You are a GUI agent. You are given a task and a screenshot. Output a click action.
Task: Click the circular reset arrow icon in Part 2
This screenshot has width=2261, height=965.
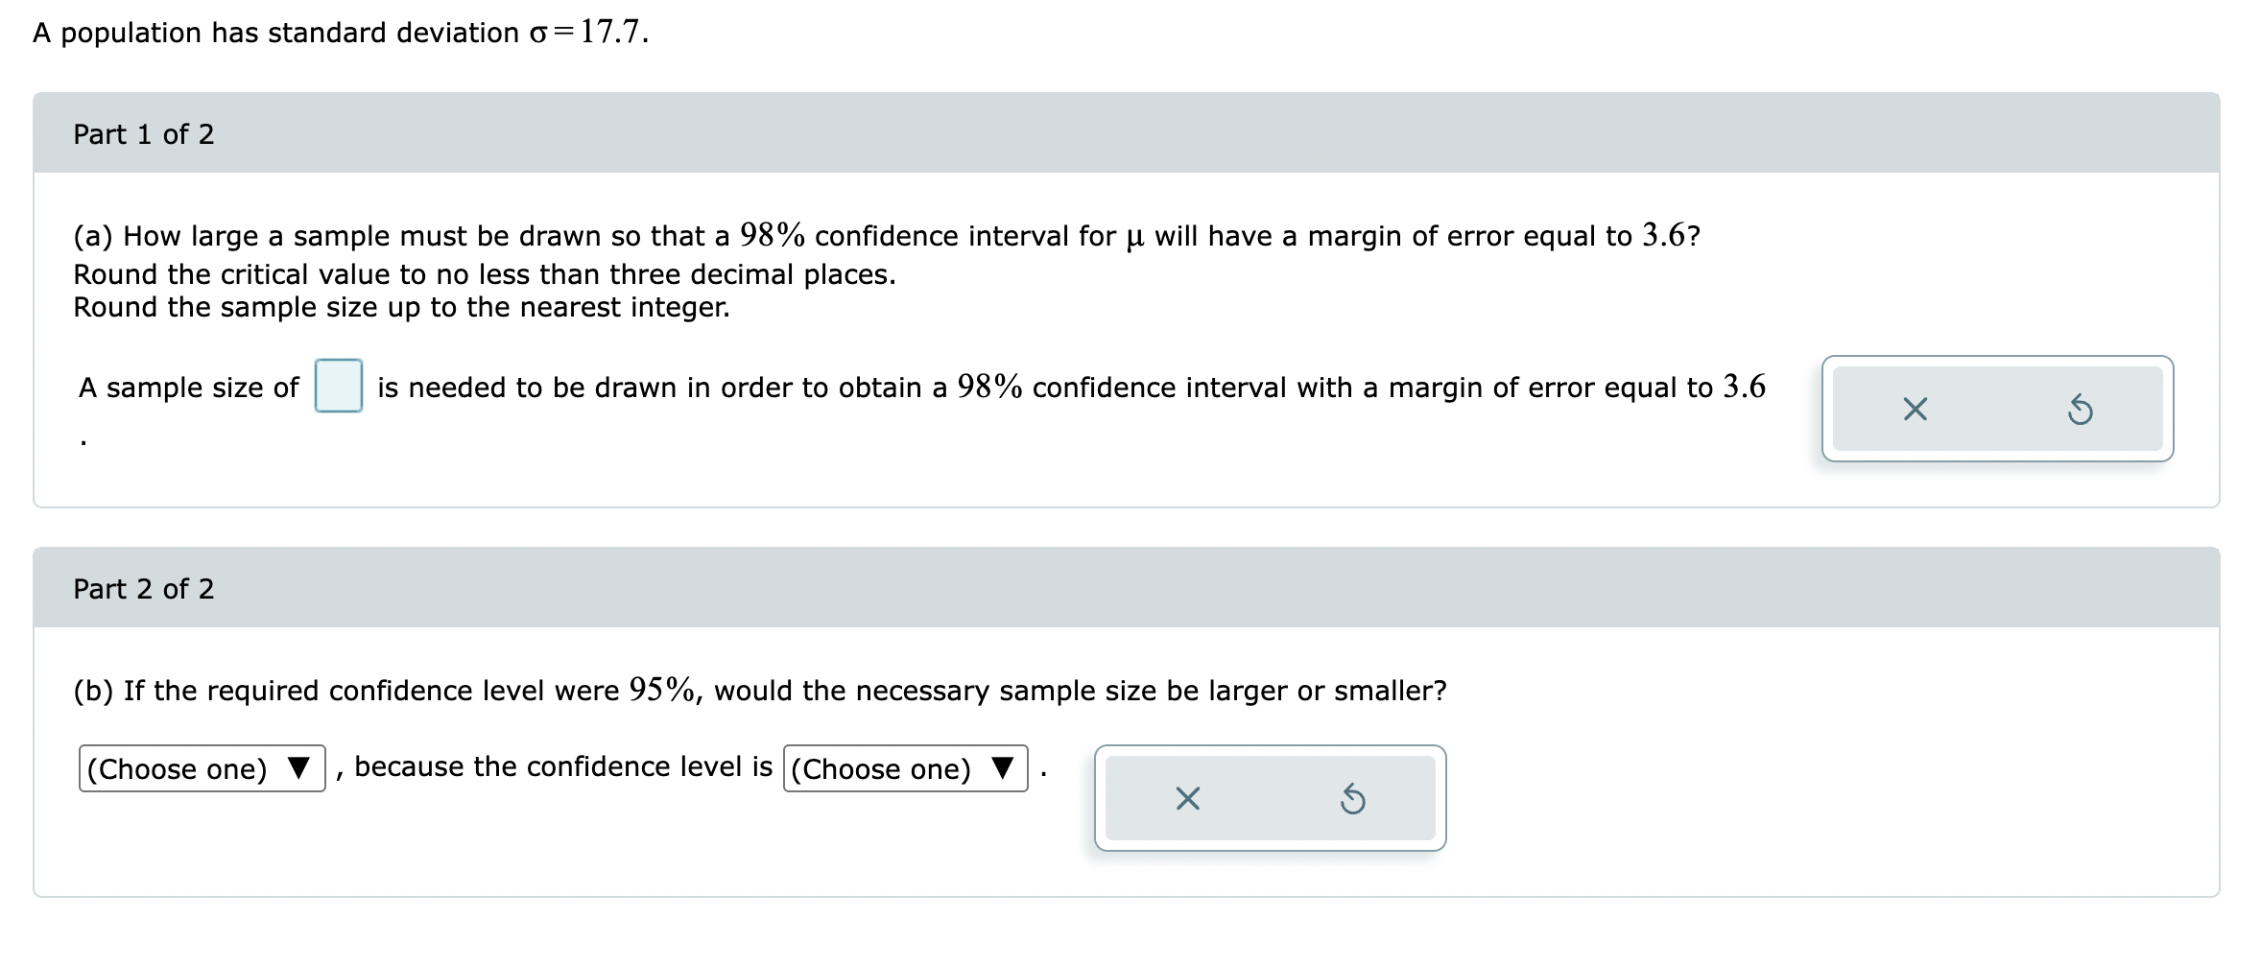[x=1353, y=798]
